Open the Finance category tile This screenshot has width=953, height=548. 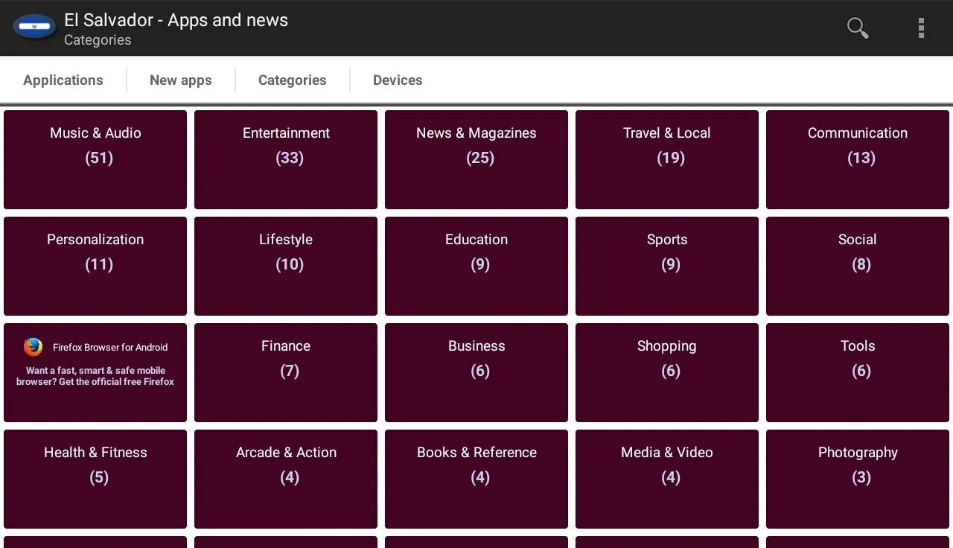[x=286, y=373]
